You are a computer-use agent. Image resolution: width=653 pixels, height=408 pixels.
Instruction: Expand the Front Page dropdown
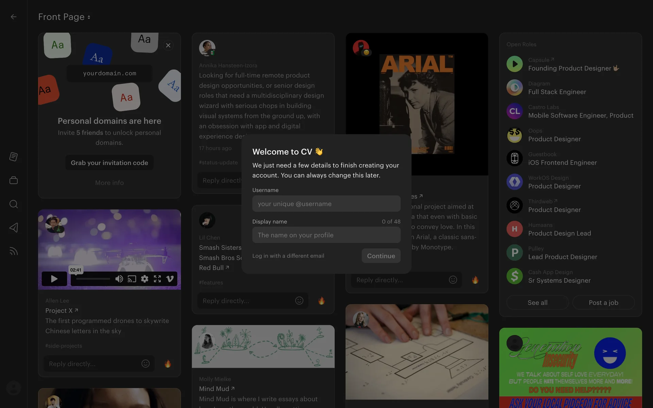[x=64, y=17]
